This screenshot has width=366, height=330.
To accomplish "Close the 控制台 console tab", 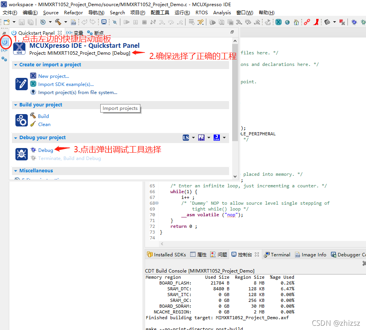I will 257,254.
